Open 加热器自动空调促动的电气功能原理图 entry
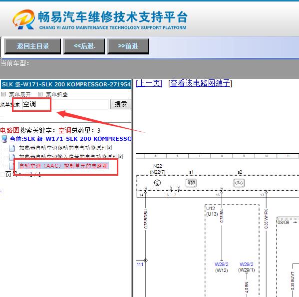 [x=65, y=148]
